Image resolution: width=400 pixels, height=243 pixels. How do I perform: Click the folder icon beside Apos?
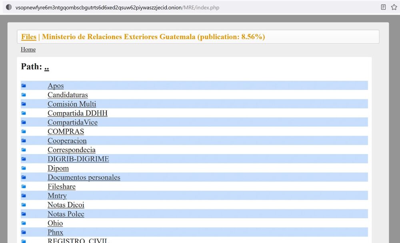(x=24, y=86)
